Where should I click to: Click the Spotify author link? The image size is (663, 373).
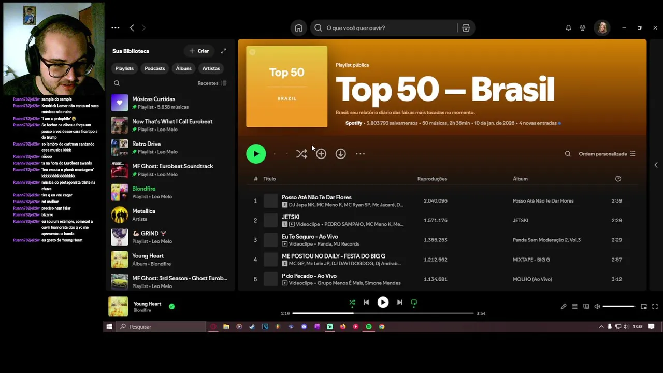354,123
